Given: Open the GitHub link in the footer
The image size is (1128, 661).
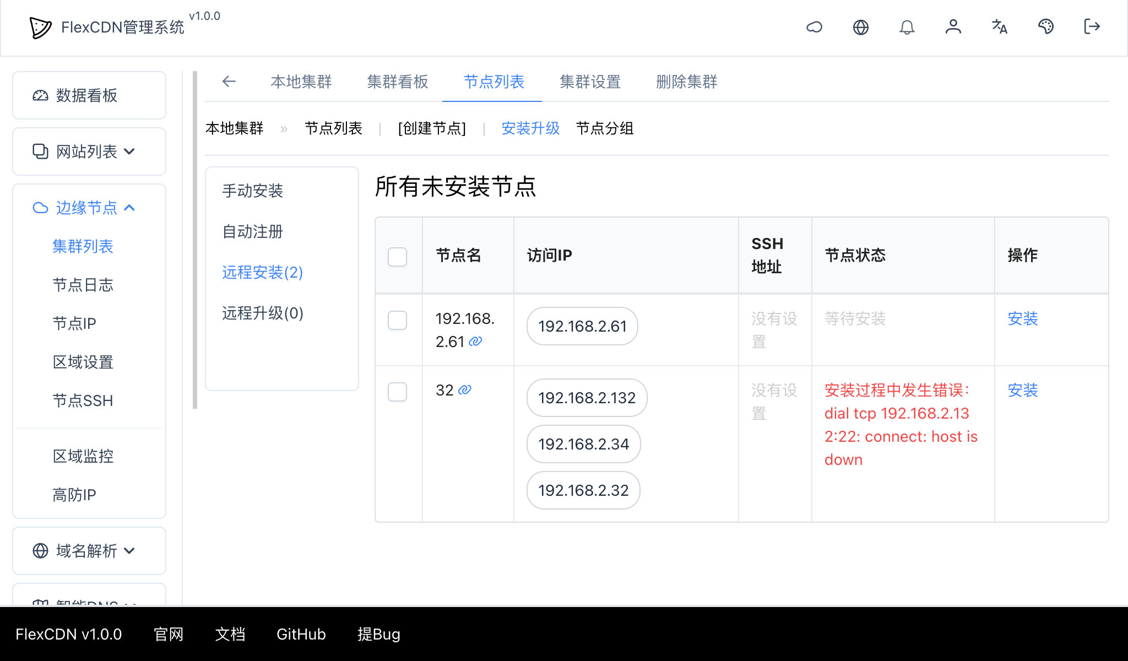Looking at the screenshot, I should [x=301, y=634].
